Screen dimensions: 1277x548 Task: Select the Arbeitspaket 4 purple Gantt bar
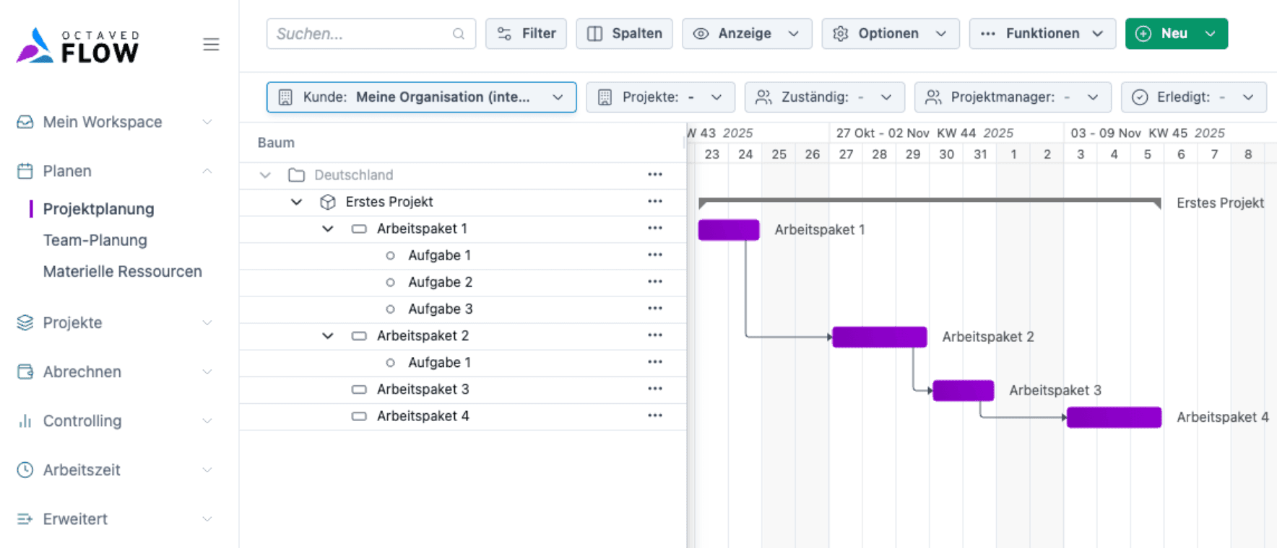pos(1114,417)
